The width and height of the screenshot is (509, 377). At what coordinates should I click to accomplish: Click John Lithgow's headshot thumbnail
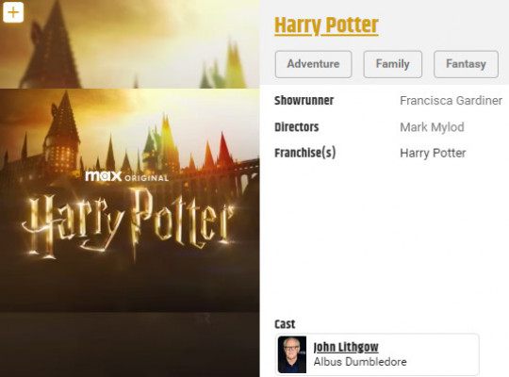click(292, 354)
